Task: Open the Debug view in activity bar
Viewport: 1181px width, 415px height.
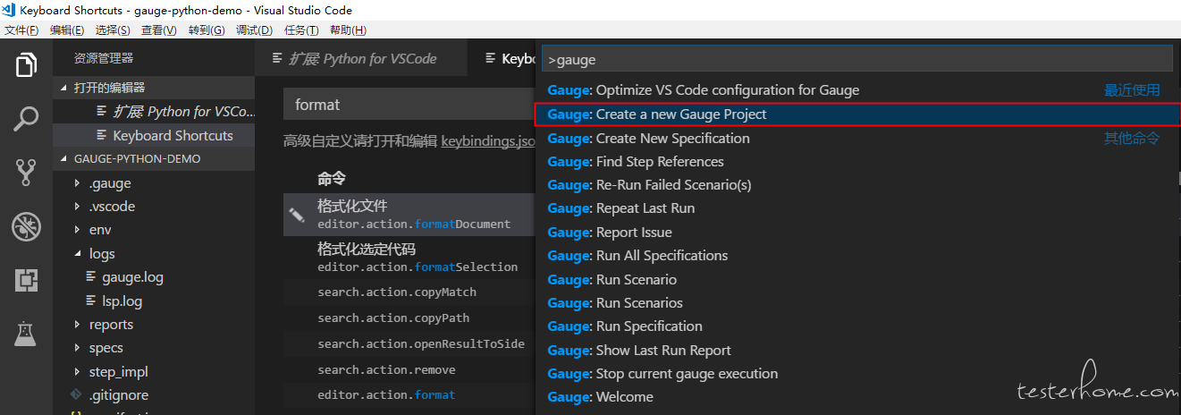Action: (26, 226)
